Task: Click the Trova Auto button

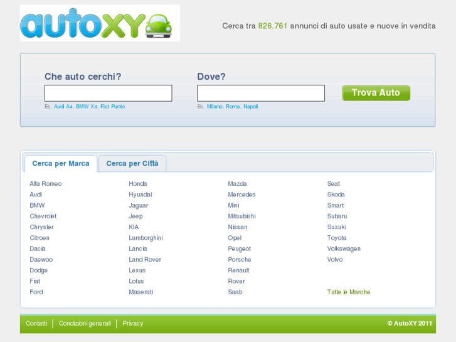Action: tap(376, 93)
